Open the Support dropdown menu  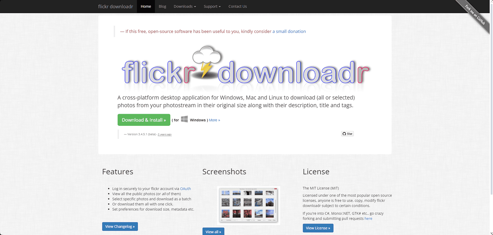point(212,6)
